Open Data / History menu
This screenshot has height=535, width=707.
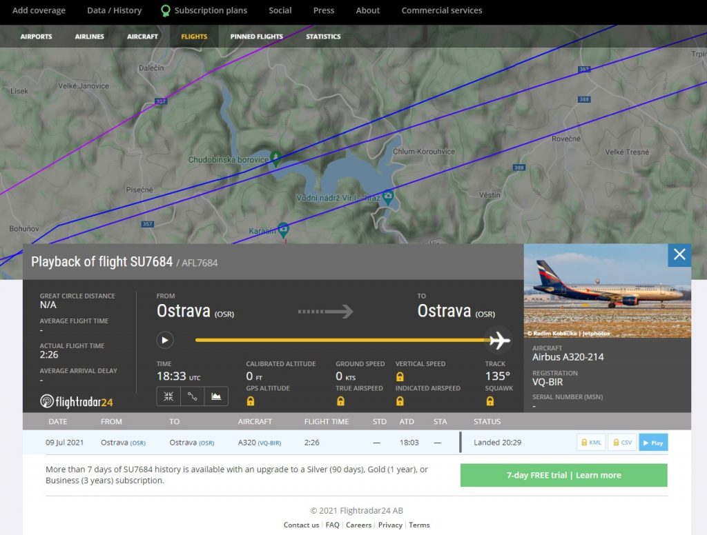coord(114,10)
